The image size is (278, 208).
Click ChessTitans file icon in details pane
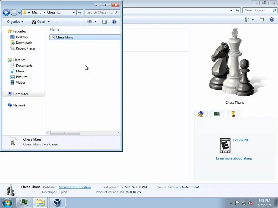point(13,142)
